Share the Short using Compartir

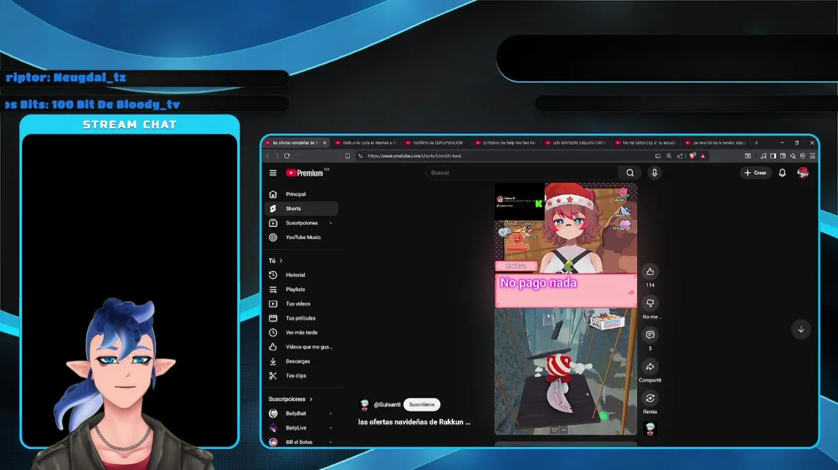(650, 367)
